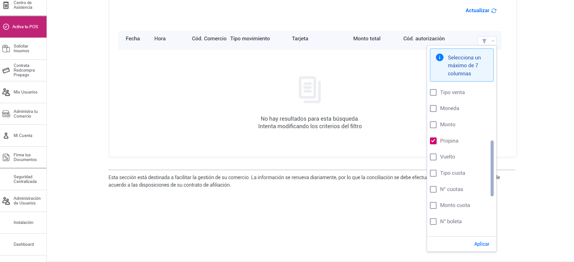Click the Mi Cuenta person icon
Viewport: 574px width, 262px height.
point(6,136)
